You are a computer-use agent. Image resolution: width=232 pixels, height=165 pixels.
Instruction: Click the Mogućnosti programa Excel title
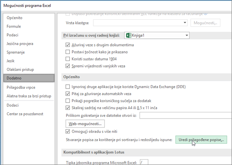(27, 6)
